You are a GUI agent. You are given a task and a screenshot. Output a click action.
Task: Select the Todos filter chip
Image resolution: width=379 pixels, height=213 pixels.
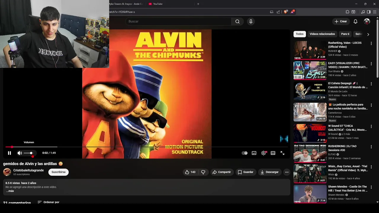coord(300,34)
